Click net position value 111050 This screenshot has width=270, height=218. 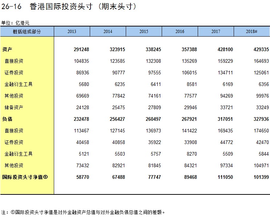[225, 177]
